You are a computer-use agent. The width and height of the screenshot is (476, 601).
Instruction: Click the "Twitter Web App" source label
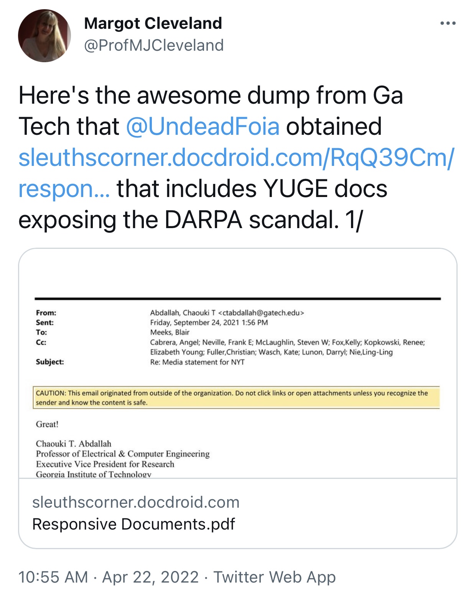click(x=274, y=577)
